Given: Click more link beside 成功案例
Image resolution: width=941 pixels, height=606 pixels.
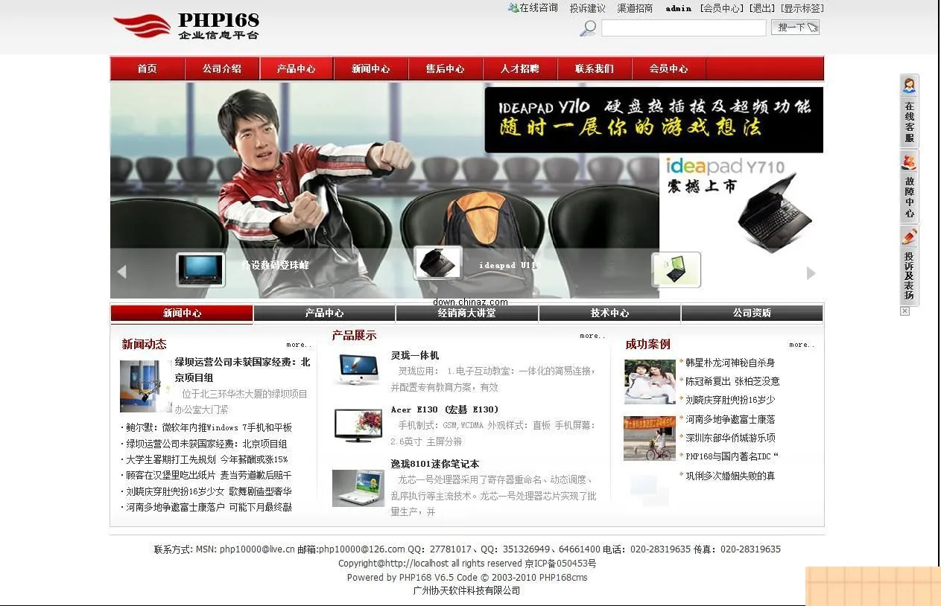Looking at the screenshot, I should [802, 345].
